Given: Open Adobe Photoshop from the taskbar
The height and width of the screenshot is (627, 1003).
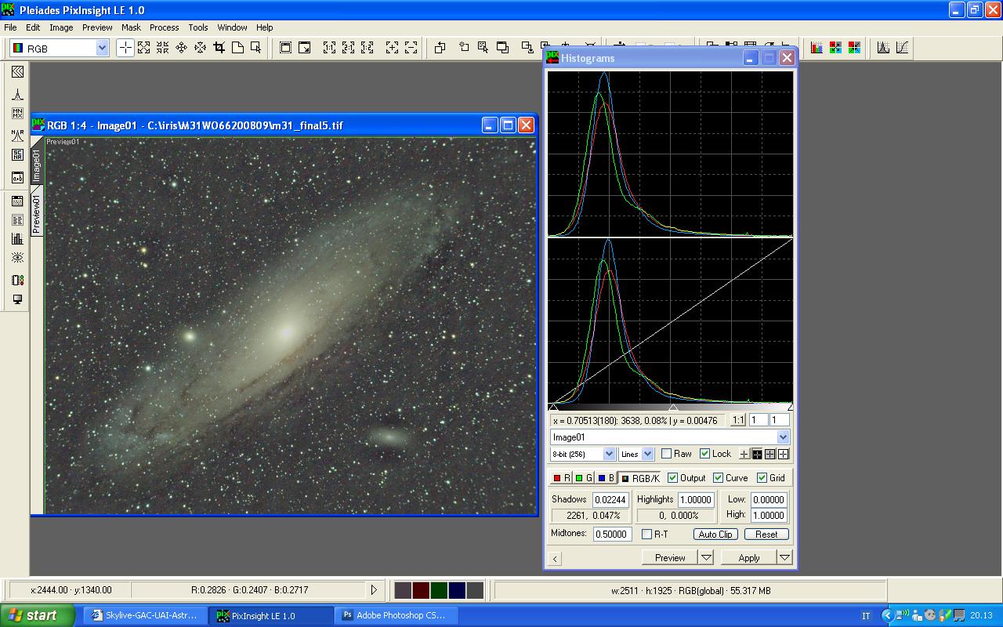Looking at the screenshot, I should pyautogui.click(x=396, y=615).
